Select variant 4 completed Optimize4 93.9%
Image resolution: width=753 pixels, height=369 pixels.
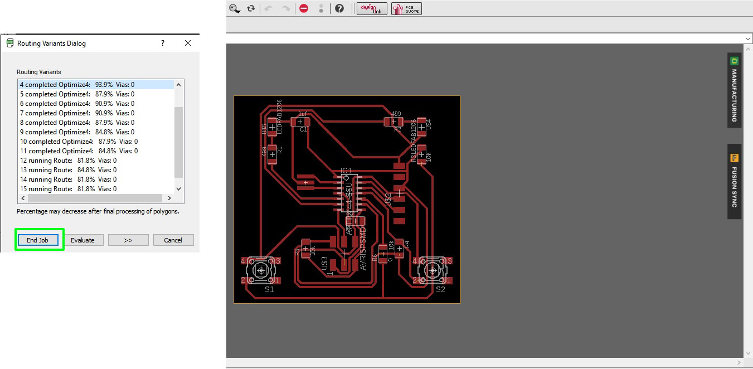(95, 85)
